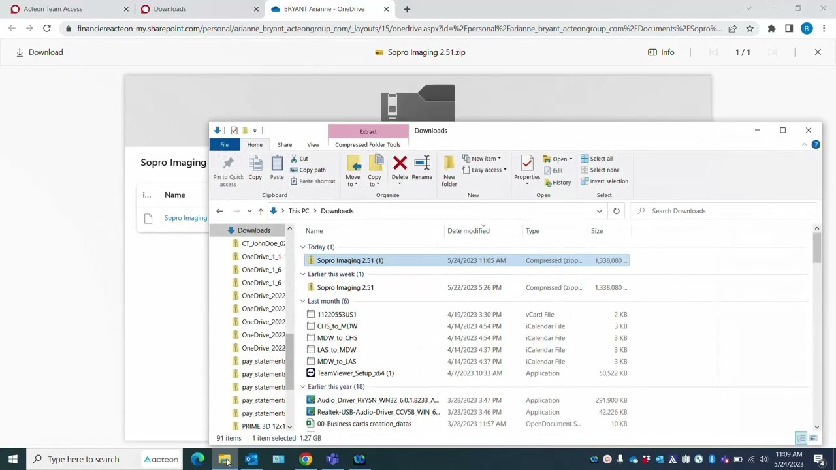Tick the checkbox beside LAS_to_MDW

click(x=311, y=350)
